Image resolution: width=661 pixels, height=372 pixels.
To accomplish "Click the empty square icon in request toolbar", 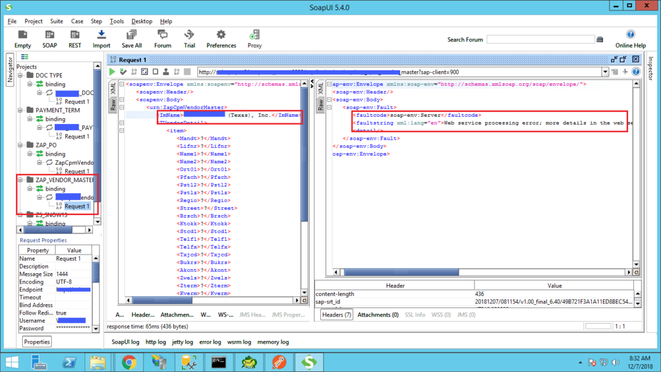I will 156,72.
